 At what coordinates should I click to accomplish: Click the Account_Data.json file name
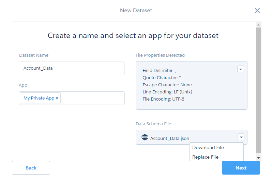(x=170, y=138)
